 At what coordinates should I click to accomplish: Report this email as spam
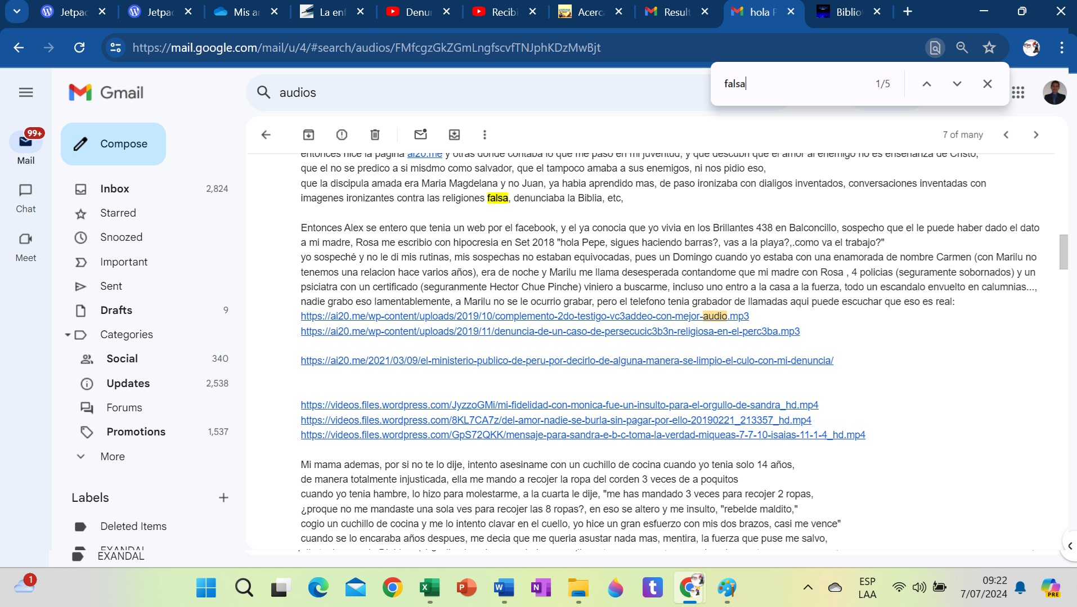coord(342,134)
